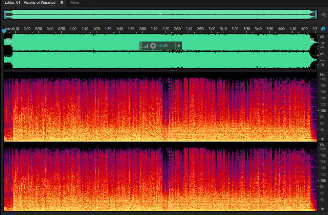This screenshot has width=328, height=215.
Task: Click the 16k label on the upper spectrogram scale
Action: click(x=323, y=91)
